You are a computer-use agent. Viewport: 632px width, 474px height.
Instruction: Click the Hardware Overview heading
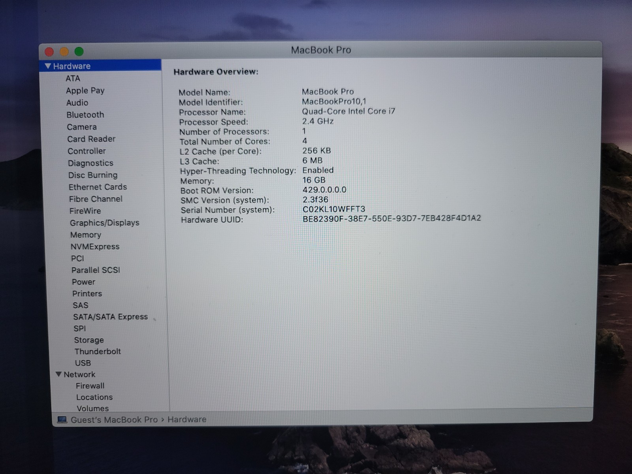pyautogui.click(x=216, y=72)
